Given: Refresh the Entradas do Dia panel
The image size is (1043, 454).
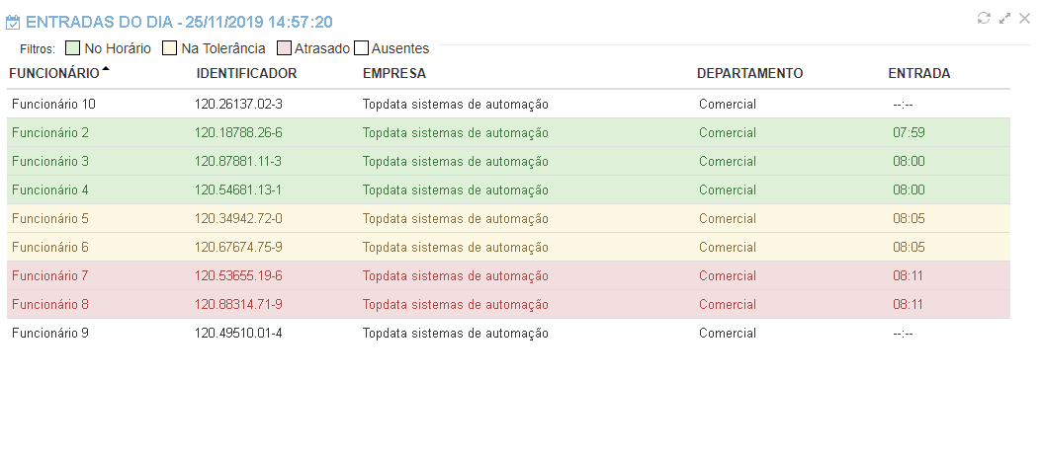Looking at the screenshot, I should point(984,18).
